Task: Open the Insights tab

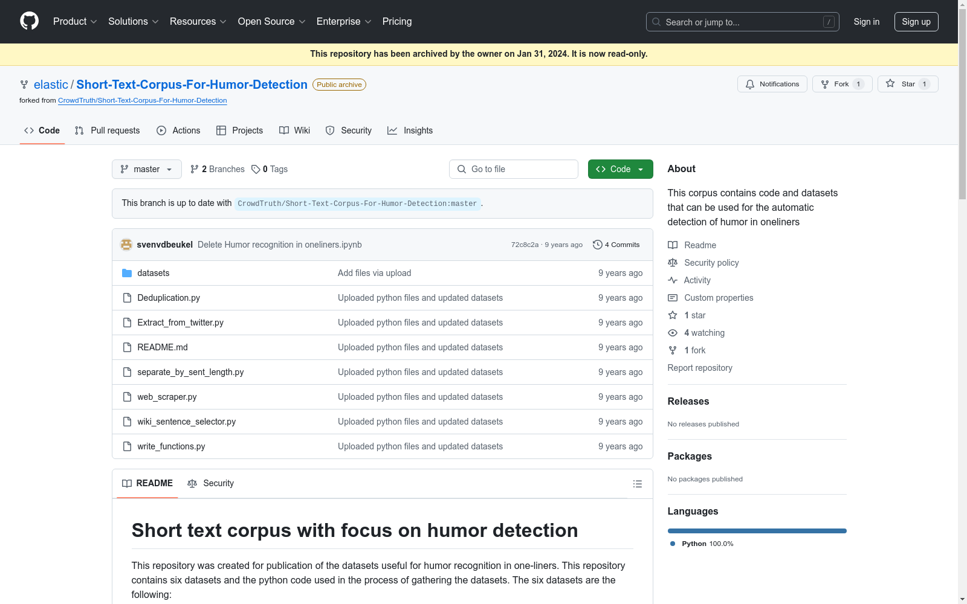Action: tap(410, 130)
